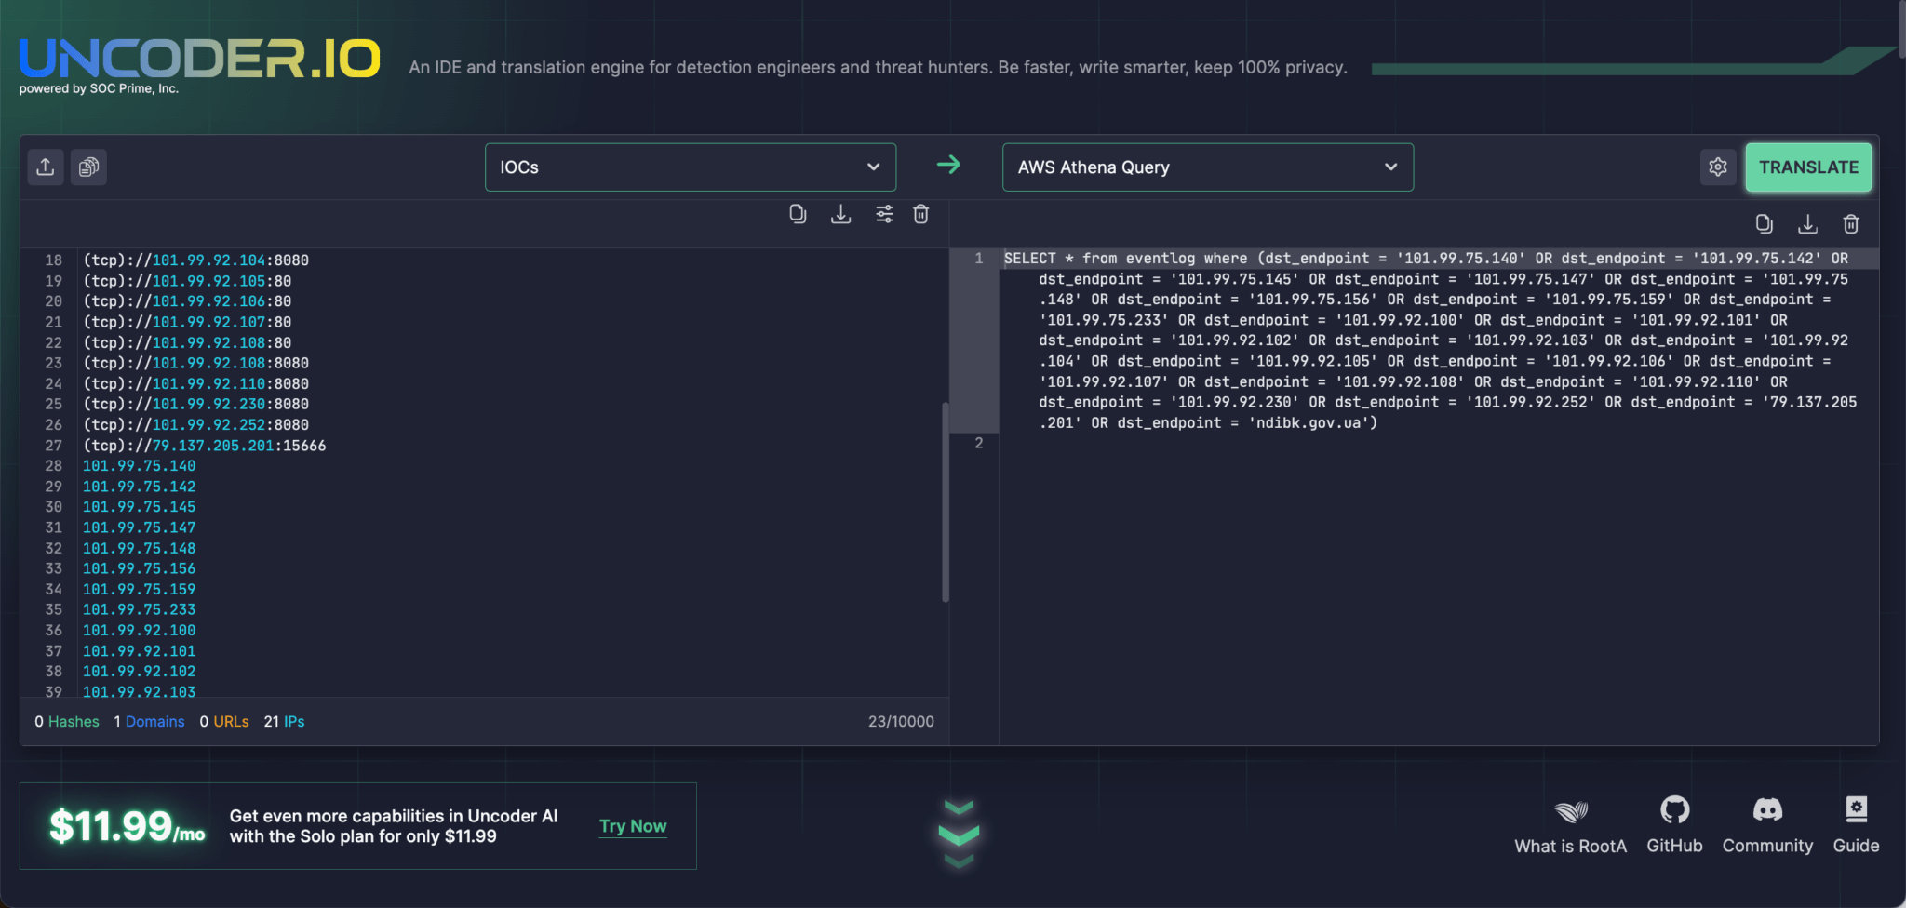Open IOC parsing filter options

pyautogui.click(x=884, y=213)
